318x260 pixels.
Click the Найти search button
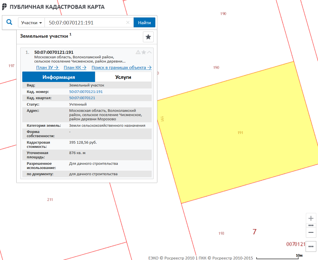pos(144,23)
